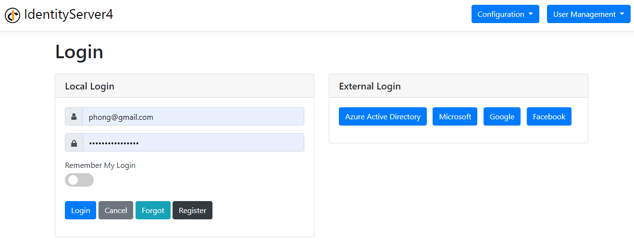The height and width of the screenshot is (241, 634).
Task: Click the Login page heading
Action: pyautogui.click(x=79, y=51)
